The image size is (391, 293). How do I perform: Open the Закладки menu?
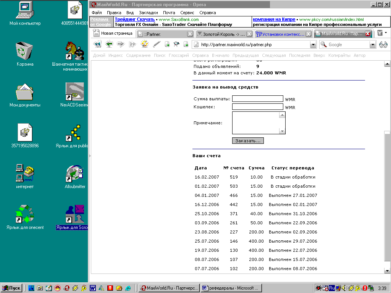(x=148, y=13)
